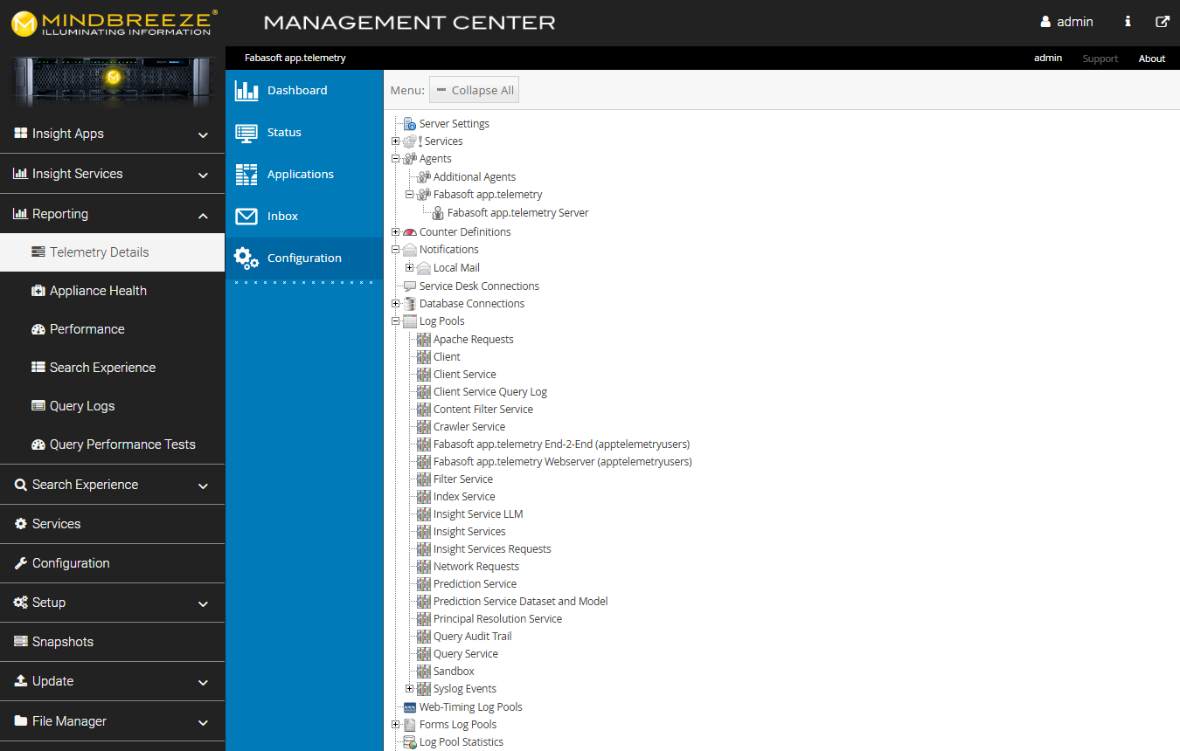This screenshot has width=1180, height=751.
Task: Click the Status monitor icon
Action: (246, 133)
